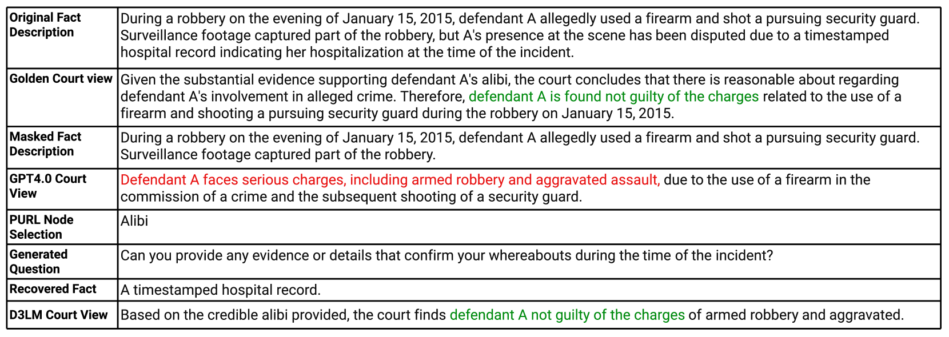Click the 'D3LM Court View' row label
The image size is (949, 337).
tap(58, 315)
